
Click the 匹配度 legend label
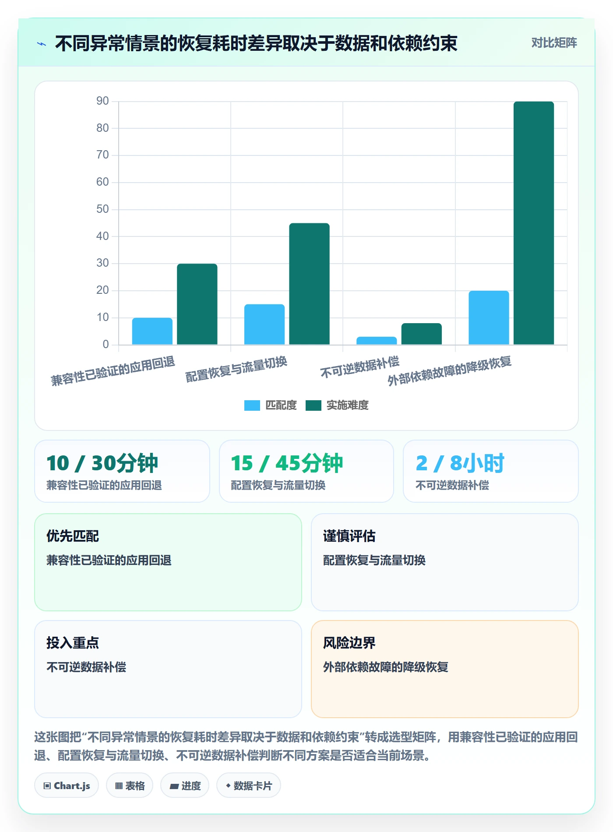pos(281,405)
